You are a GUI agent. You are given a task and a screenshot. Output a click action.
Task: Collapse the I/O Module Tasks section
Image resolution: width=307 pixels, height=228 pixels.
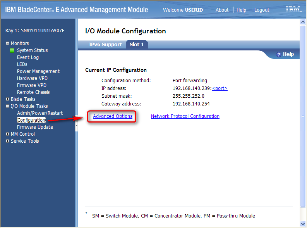pyautogui.click(x=7, y=106)
